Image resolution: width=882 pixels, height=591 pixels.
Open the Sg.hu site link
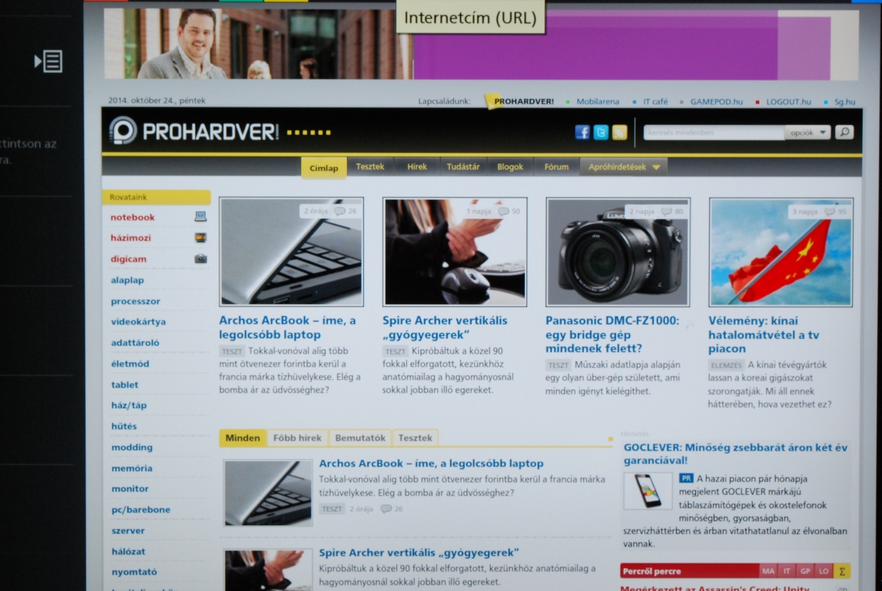click(845, 102)
